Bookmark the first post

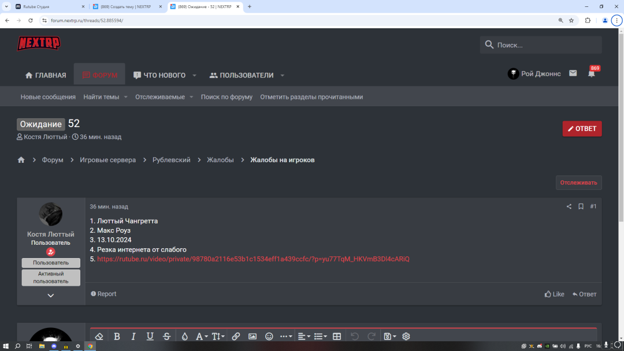581,207
